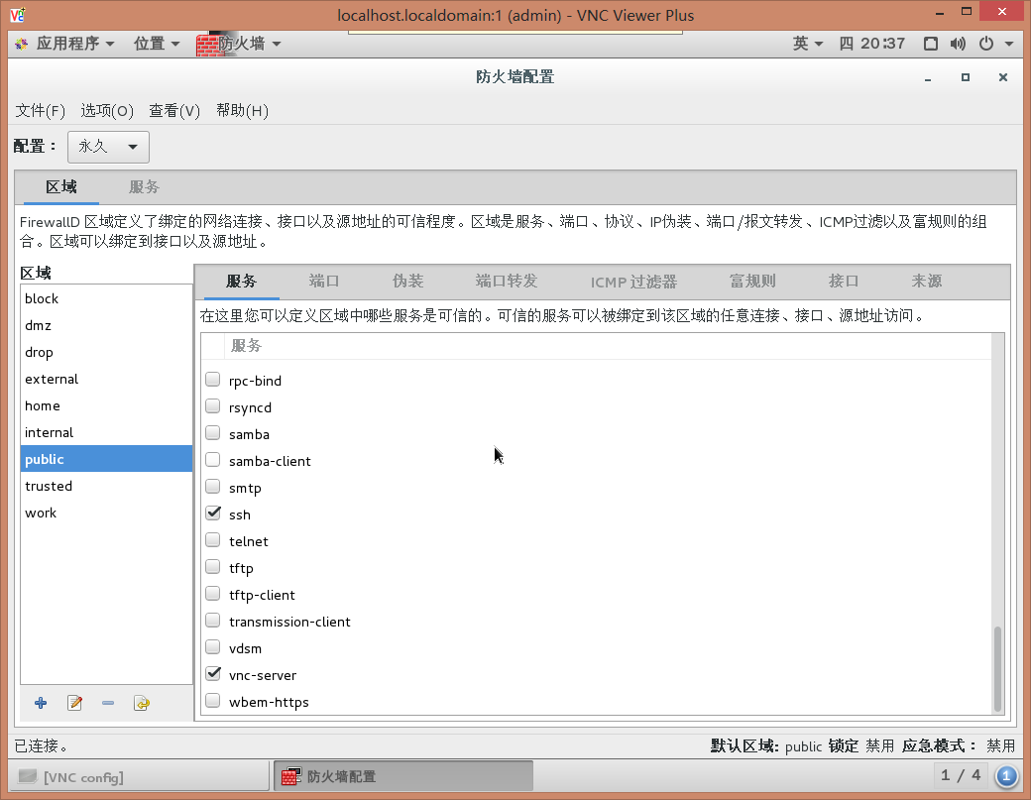Switch to the top-level 服务 tab

point(144,187)
